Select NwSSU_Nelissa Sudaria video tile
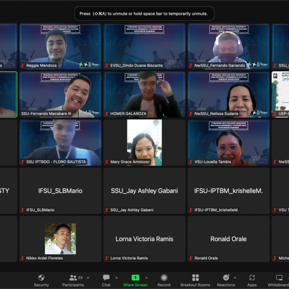Image resolution: width=289 pixels, height=289 pixels. (x=228, y=94)
